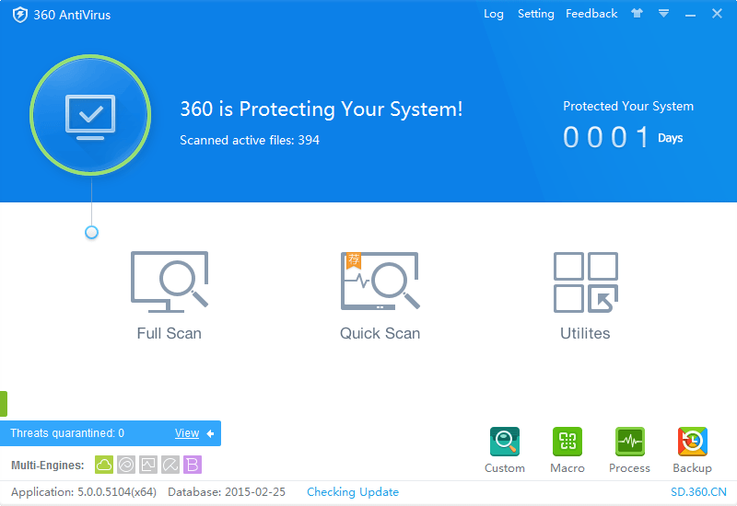Open the skin shirt icon

637,13
